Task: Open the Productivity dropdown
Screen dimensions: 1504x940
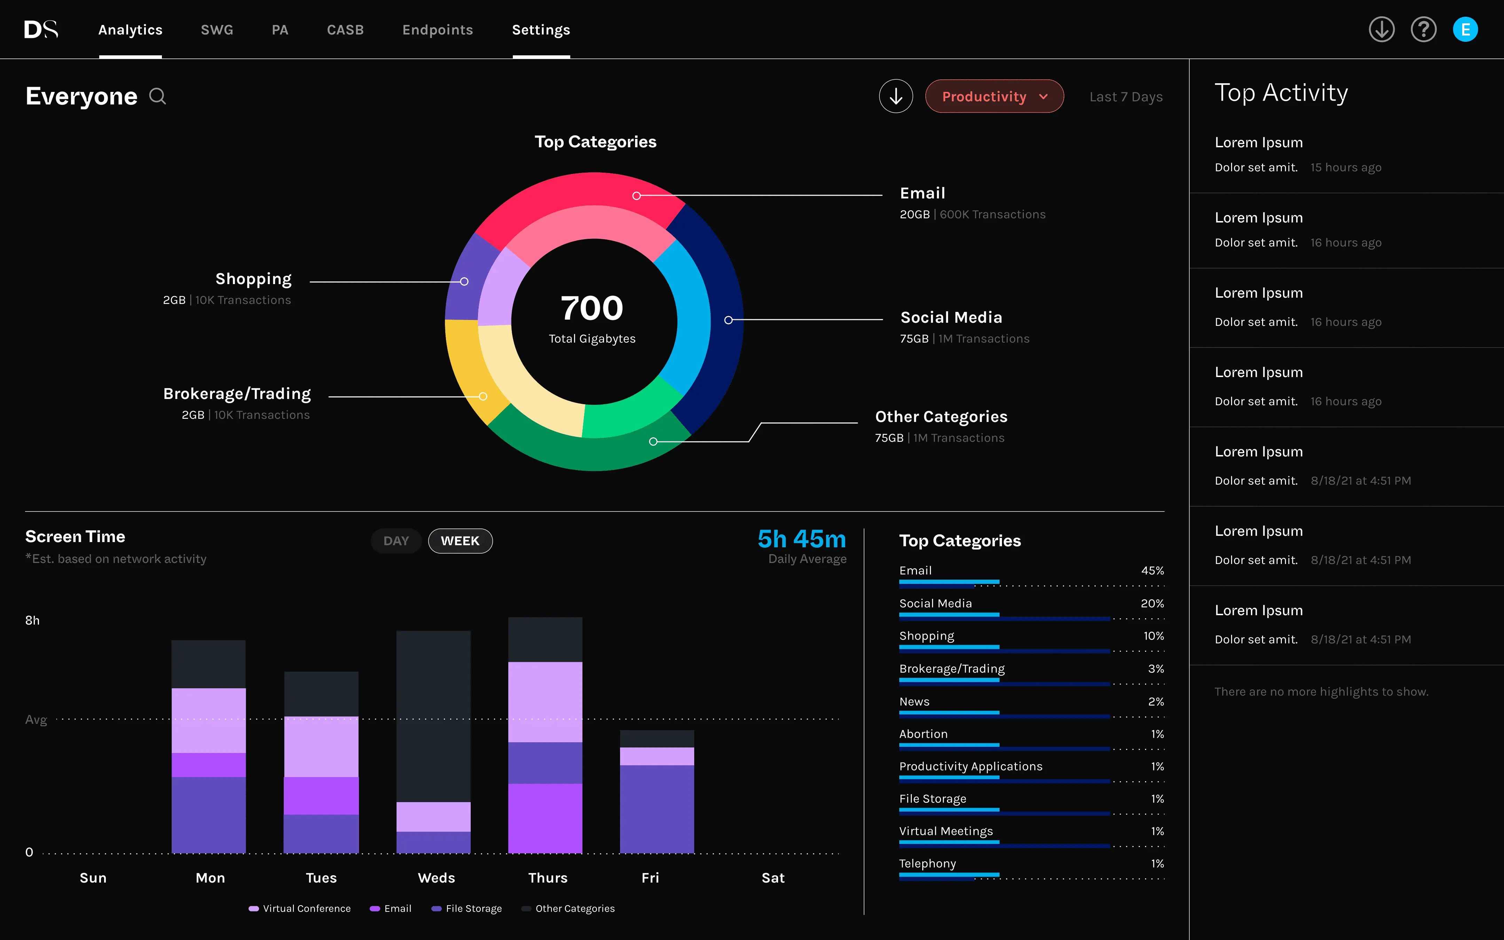Action: click(x=994, y=96)
